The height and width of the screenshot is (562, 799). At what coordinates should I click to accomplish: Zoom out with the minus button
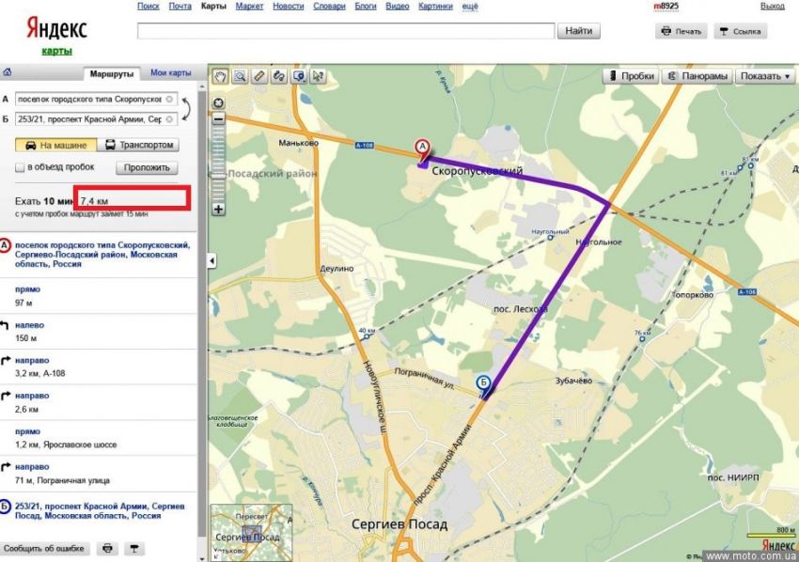pos(218,119)
